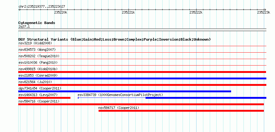Select the nsv821564 (Ju2010) label
The height and width of the screenshot is (132, 275).
coord(35,82)
